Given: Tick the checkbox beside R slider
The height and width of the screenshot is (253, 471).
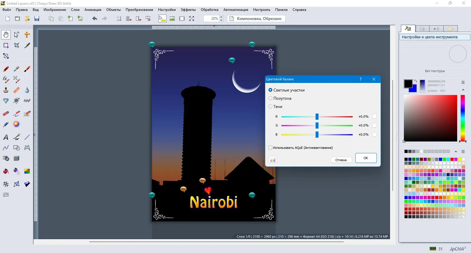Looking at the screenshot, I should click(374, 116).
